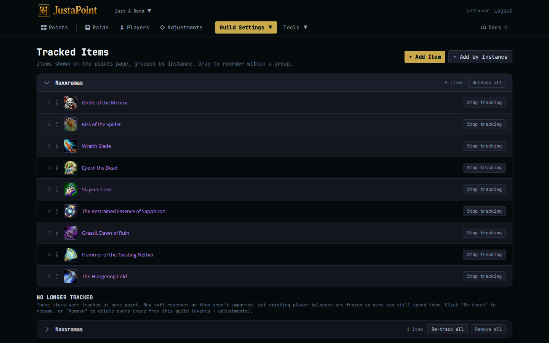This screenshot has width=549, height=343.
Task: Click the JustaPoint logo icon
Action: pyautogui.click(x=44, y=11)
